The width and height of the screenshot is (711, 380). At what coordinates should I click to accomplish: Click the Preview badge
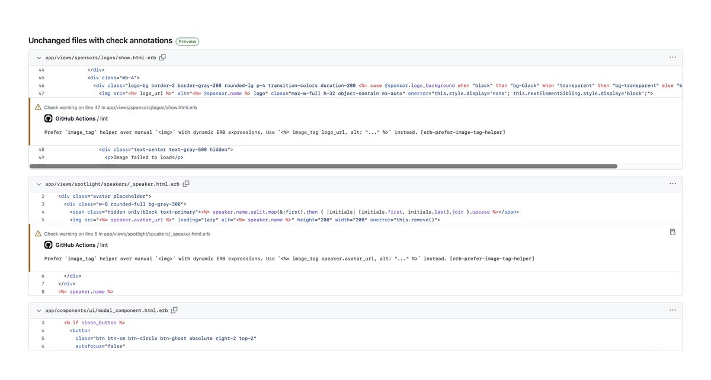click(187, 41)
